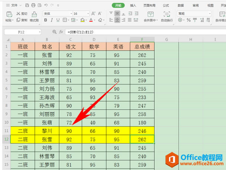This screenshot has height=170, width=226.
Task: Toggle Align Left
Action: pyautogui.click(x=111, y=20)
